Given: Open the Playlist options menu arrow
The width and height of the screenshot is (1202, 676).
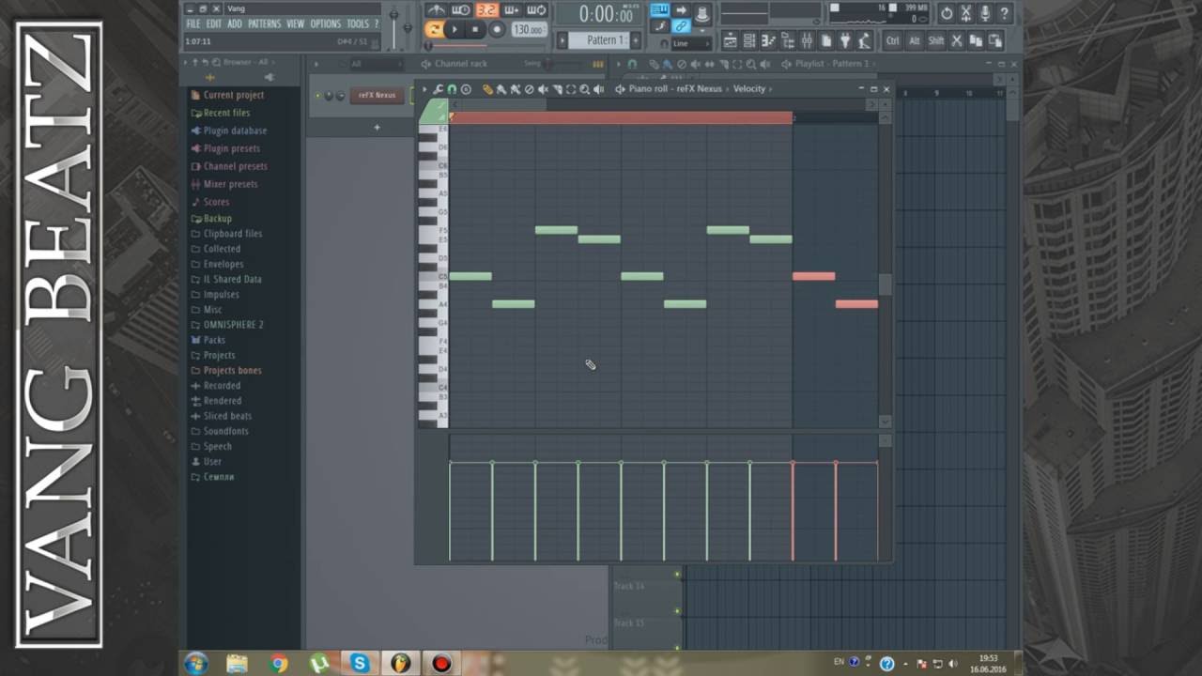Looking at the screenshot, I should (618, 64).
